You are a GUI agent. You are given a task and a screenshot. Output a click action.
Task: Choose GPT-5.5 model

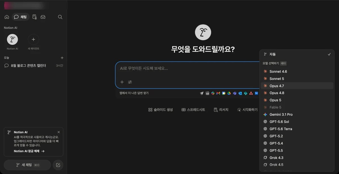[x=297, y=150]
